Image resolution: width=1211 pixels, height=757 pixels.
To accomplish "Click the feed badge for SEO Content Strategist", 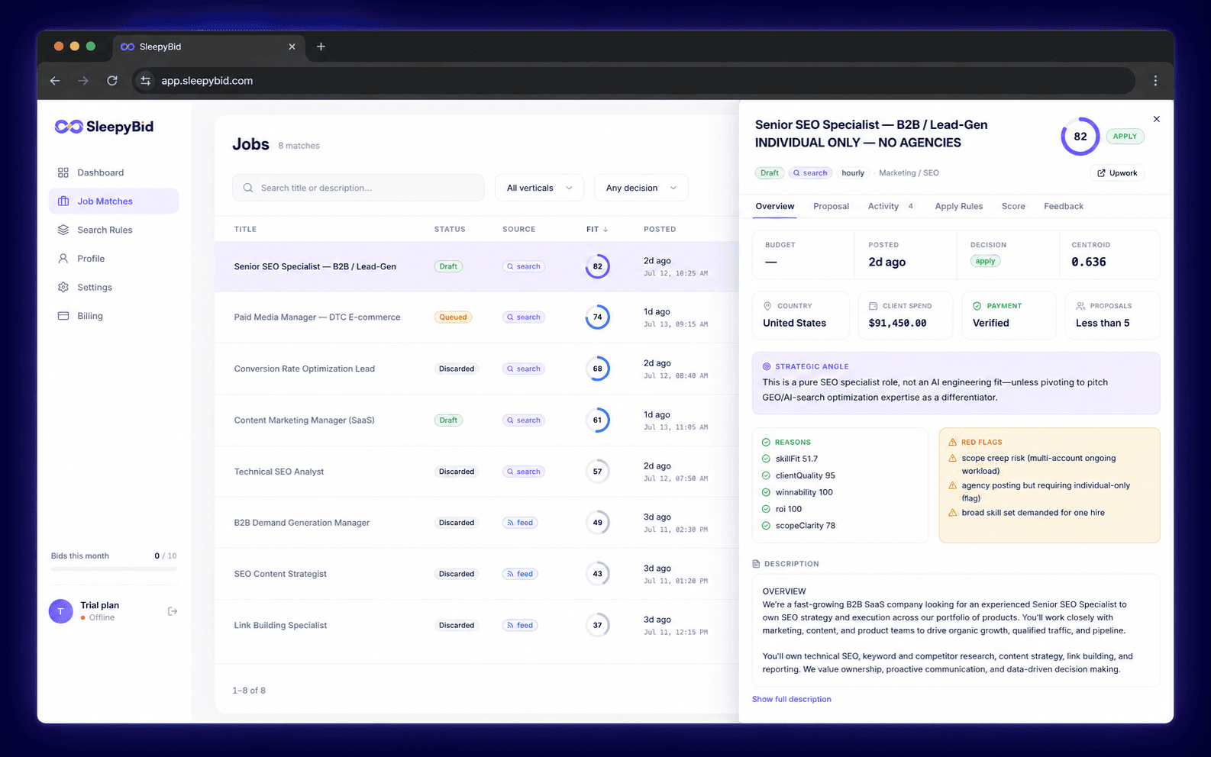I will tap(519, 574).
